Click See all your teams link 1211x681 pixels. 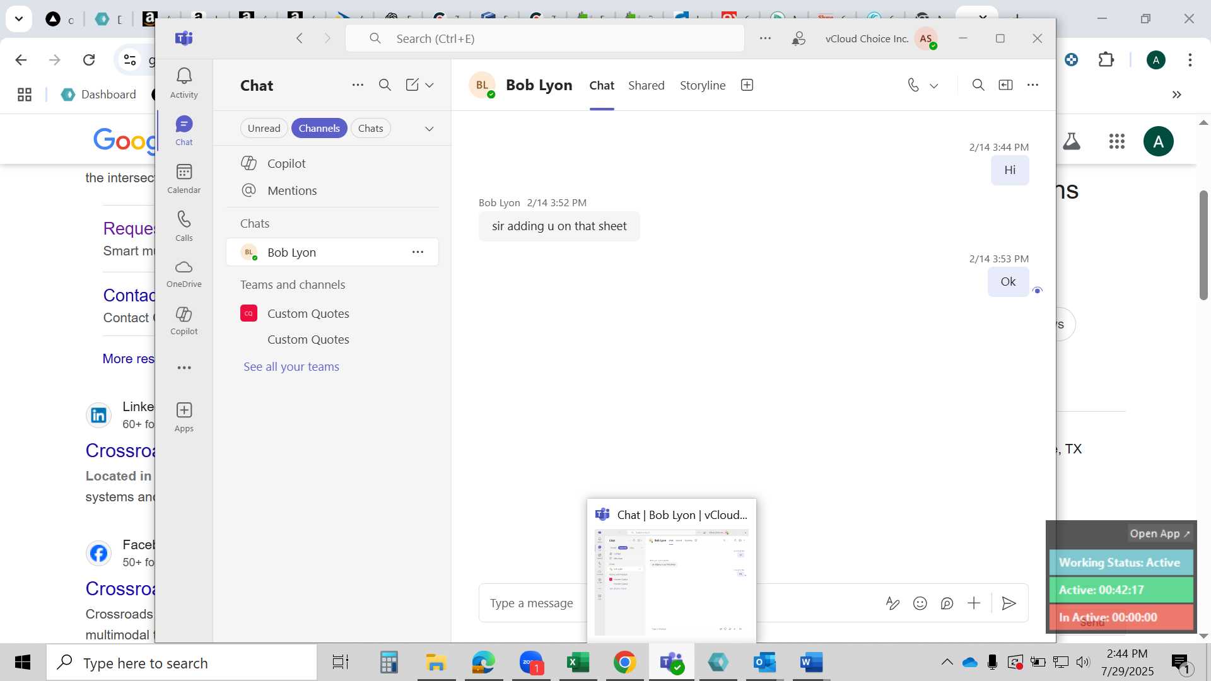pyautogui.click(x=291, y=366)
